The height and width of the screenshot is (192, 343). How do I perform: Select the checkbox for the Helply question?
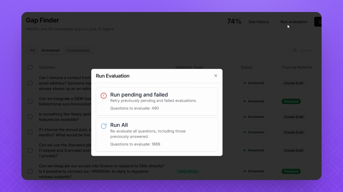point(30,117)
